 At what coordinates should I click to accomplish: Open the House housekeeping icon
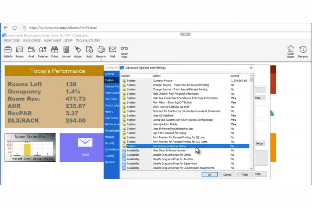(78, 52)
